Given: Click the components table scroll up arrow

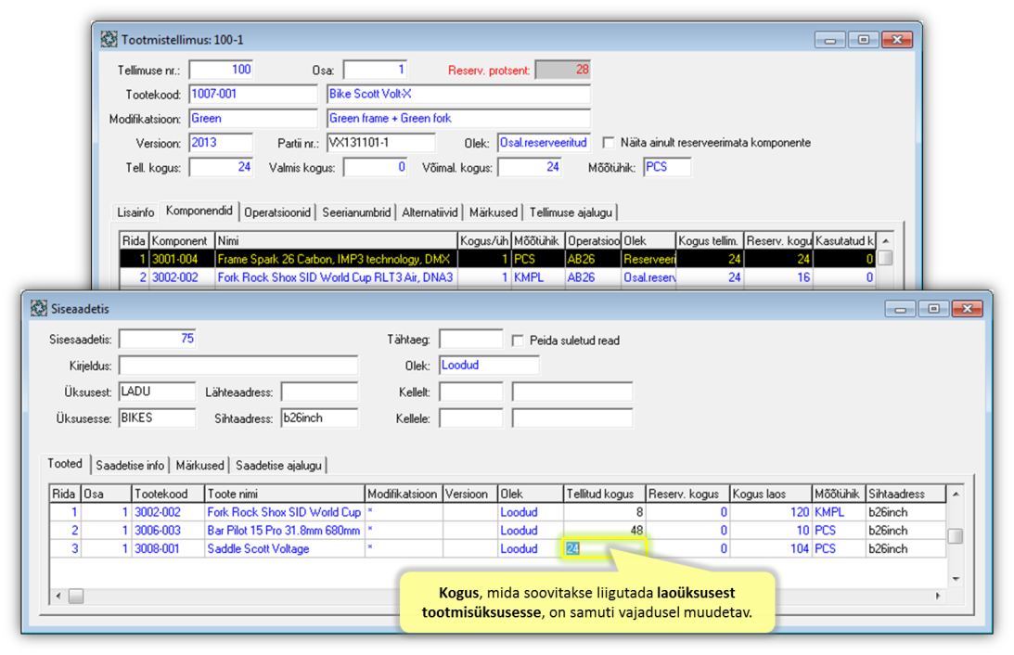Looking at the screenshot, I should 885,241.
